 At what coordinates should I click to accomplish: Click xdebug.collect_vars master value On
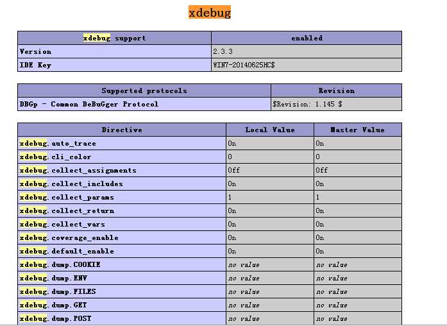(x=358, y=225)
